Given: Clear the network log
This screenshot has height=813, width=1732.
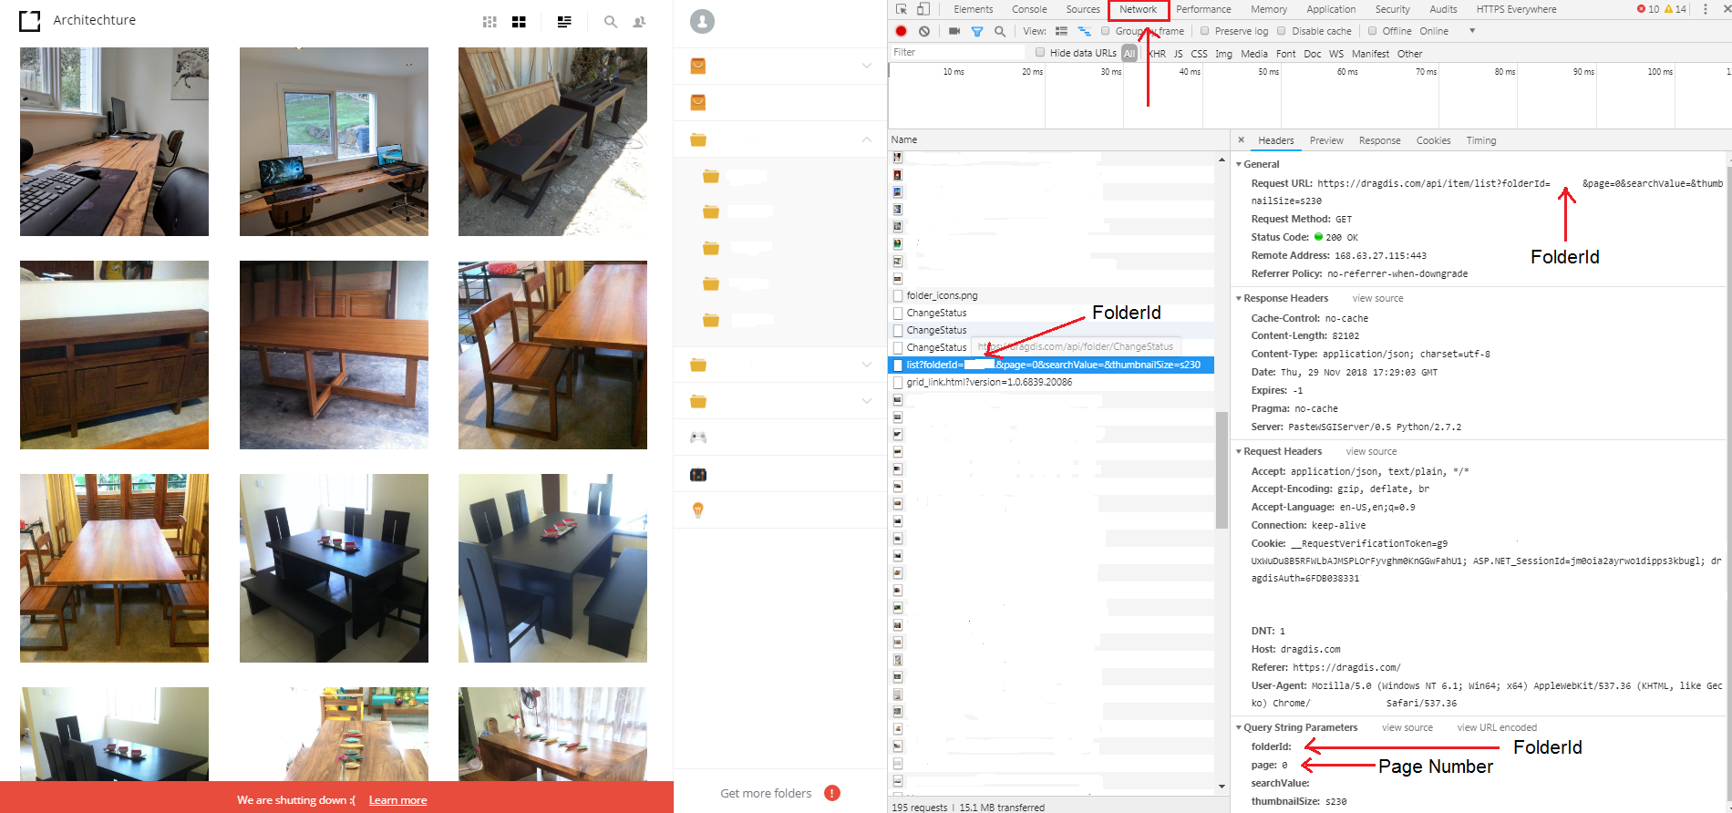Looking at the screenshot, I should [924, 31].
